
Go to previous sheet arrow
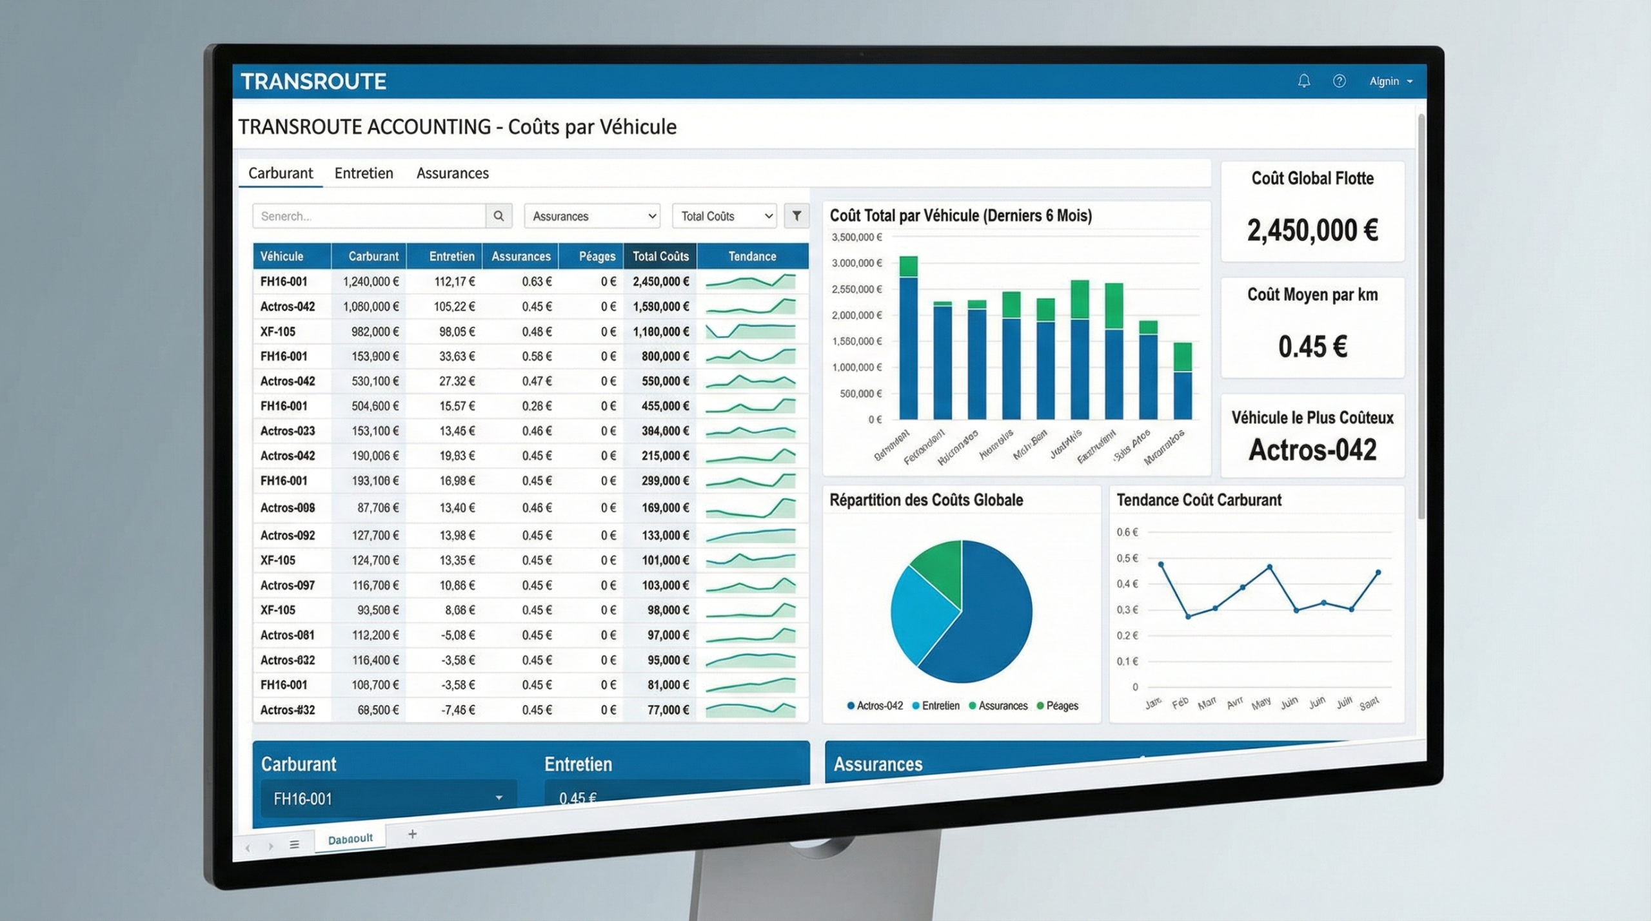pos(248,848)
